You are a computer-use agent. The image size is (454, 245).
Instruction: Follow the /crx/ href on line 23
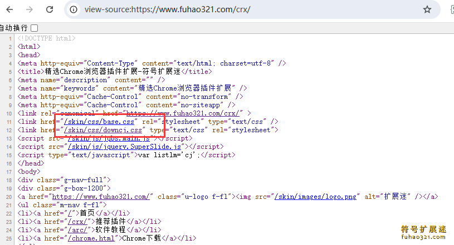(77, 222)
